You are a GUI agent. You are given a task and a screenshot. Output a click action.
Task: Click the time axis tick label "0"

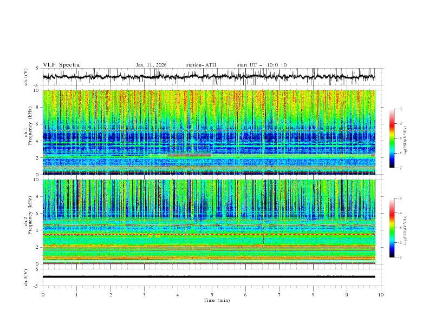click(43, 295)
